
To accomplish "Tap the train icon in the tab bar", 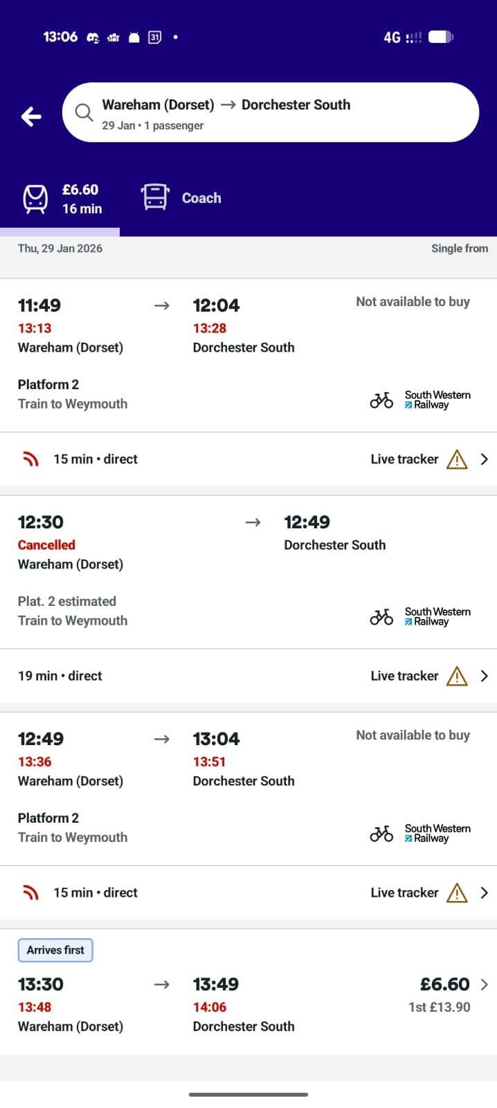I will pos(35,199).
